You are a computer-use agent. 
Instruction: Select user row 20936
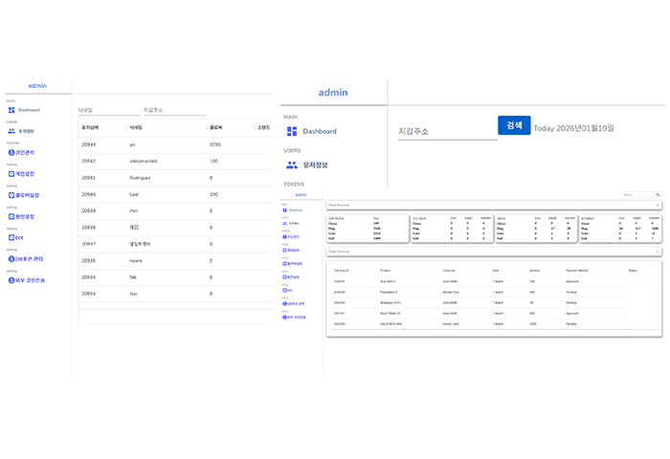coord(175,261)
